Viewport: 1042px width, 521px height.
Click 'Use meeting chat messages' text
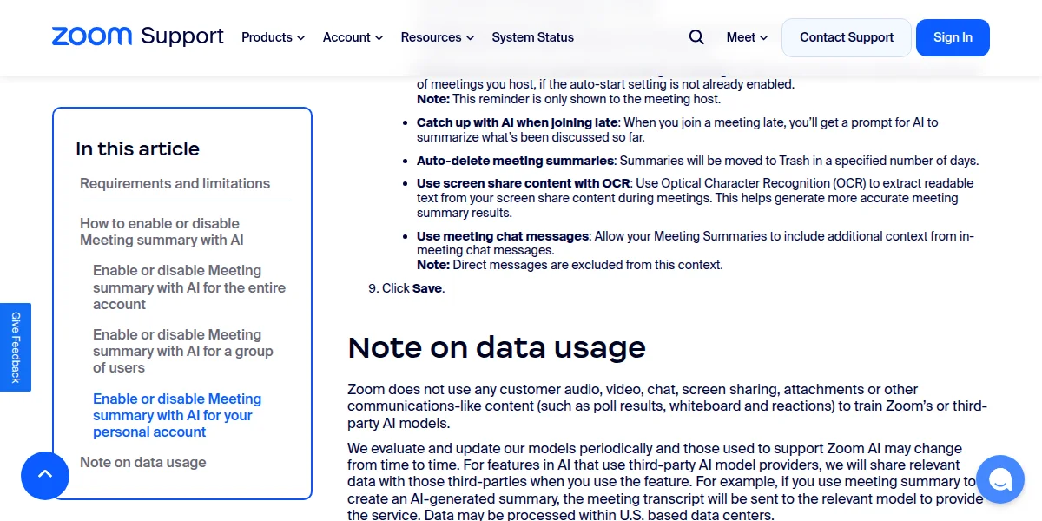[x=504, y=236]
